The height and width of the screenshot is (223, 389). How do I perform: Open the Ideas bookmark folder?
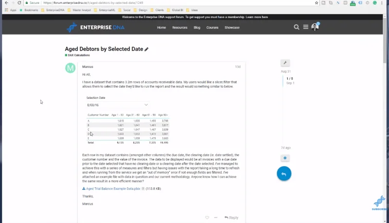pos(192,10)
